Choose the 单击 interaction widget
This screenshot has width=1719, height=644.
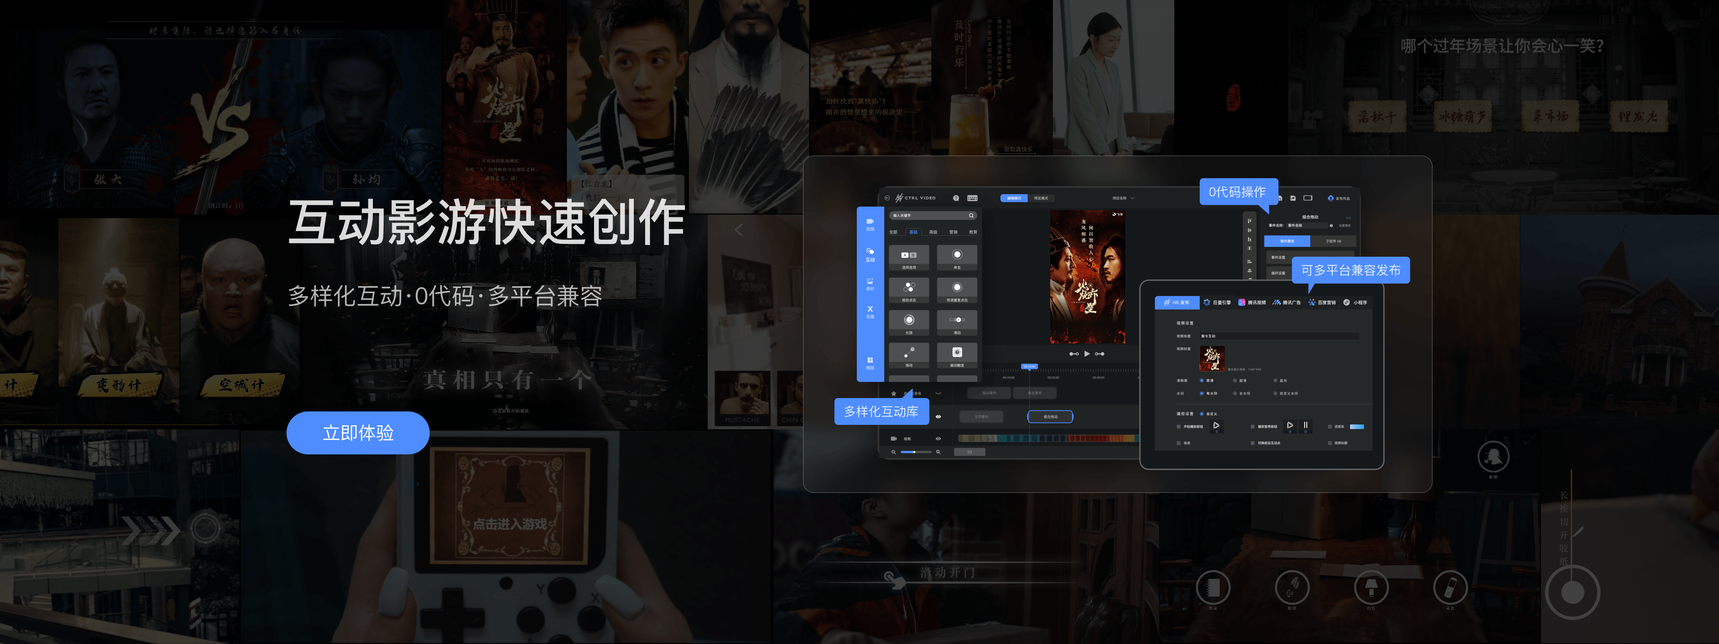[957, 257]
